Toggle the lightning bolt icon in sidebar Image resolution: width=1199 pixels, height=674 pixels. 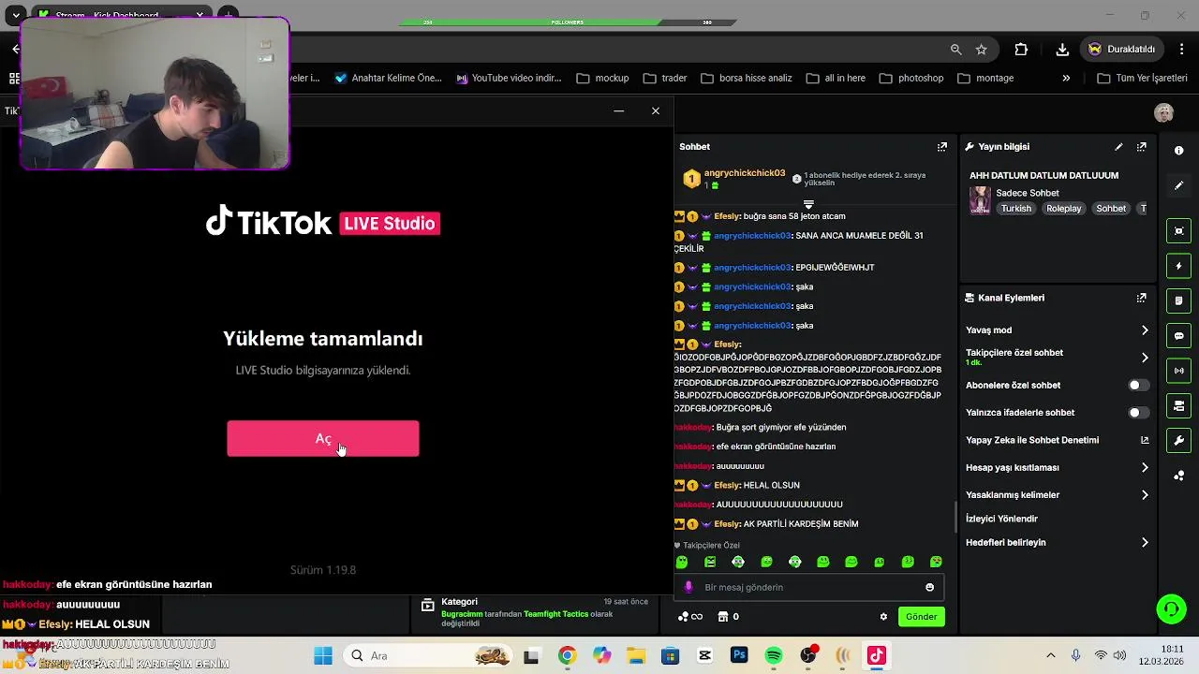[x=1178, y=266]
